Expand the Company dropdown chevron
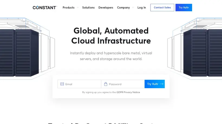This screenshot has width=222, height=124. tap(133, 8)
